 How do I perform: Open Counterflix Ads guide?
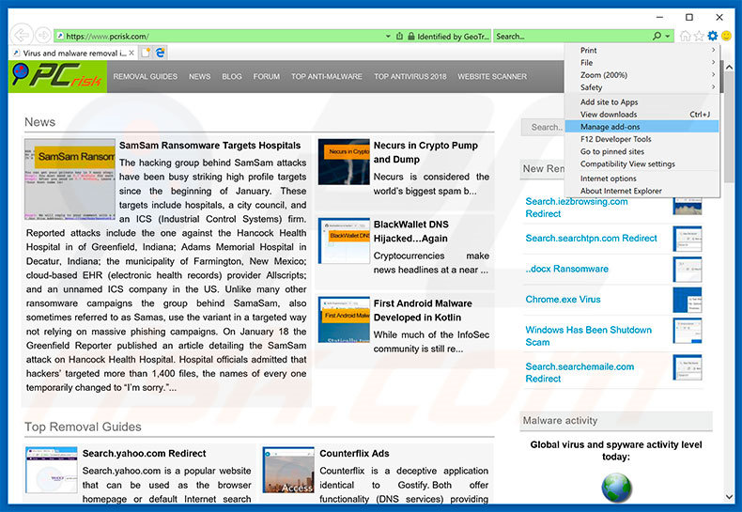[x=354, y=454]
